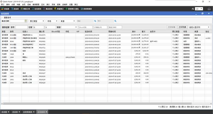Open 房态图 room status map toolbar button
The width and height of the screenshot is (213, 114).
click(x=5, y=9)
